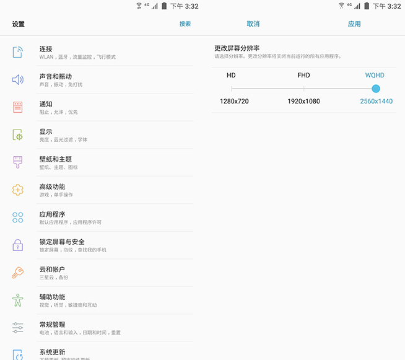Tap the System update (系统更新) icon
Image resolution: width=405 pixels, height=360 pixels.
(17, 355)
